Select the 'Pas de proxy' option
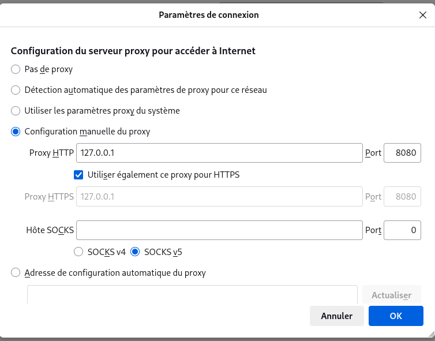The image size is (435, 341). point(16,69)
